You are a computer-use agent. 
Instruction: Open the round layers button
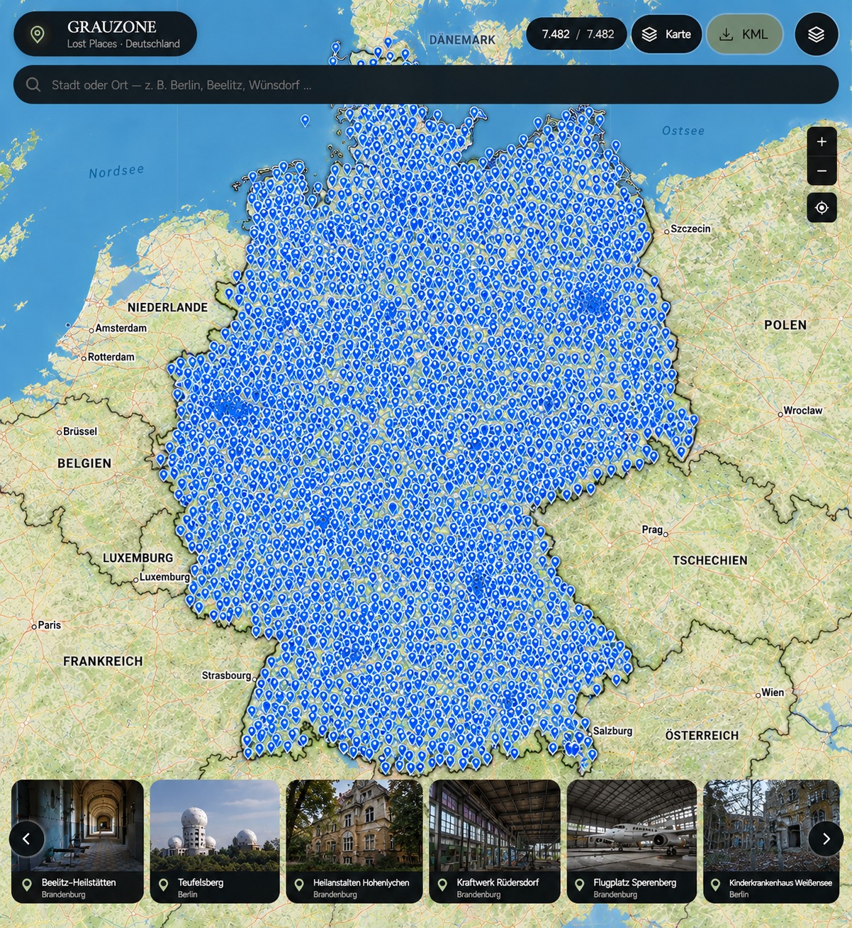coord(816,34)
